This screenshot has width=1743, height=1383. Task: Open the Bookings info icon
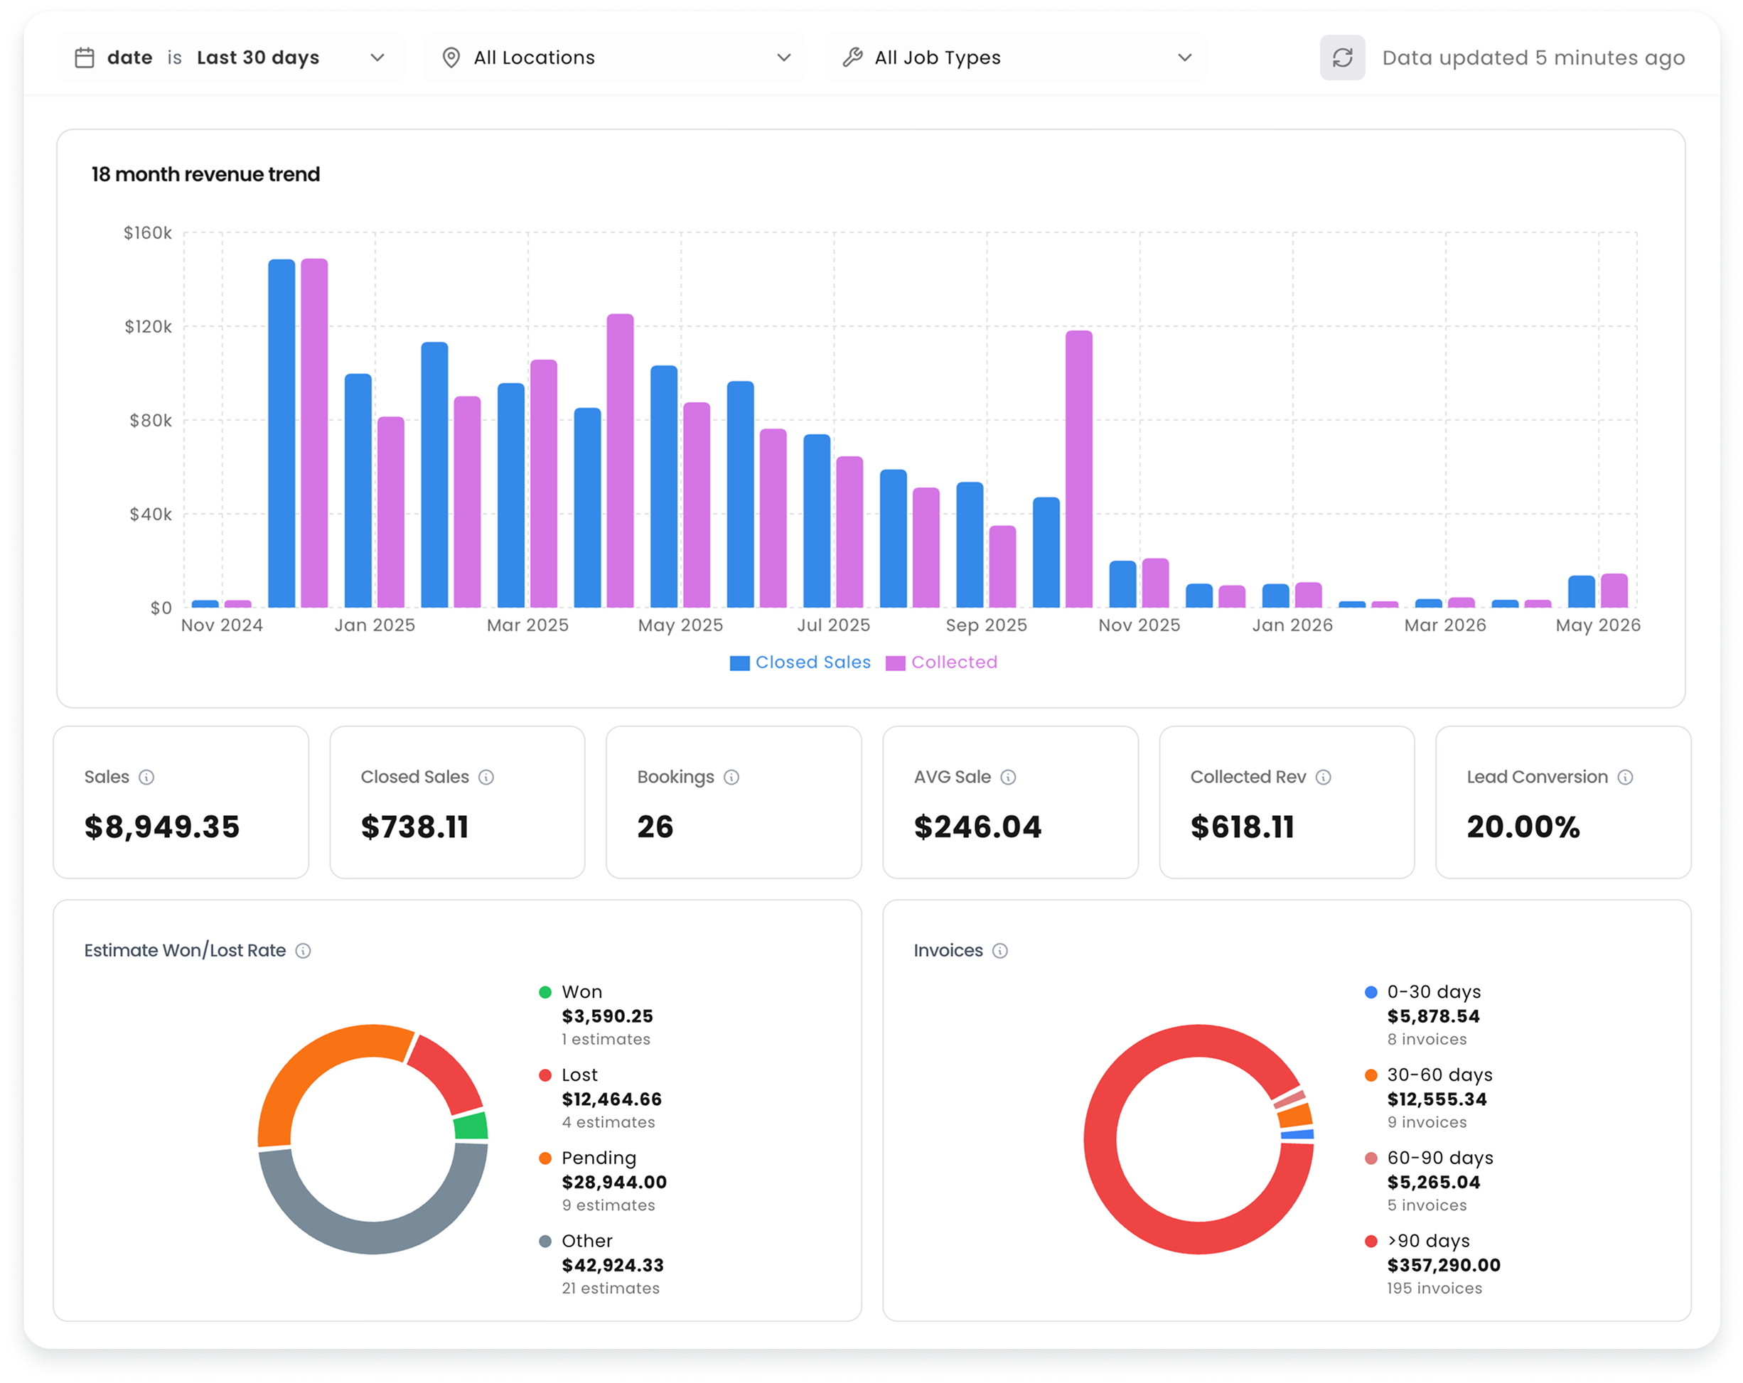tap(731, 777)
